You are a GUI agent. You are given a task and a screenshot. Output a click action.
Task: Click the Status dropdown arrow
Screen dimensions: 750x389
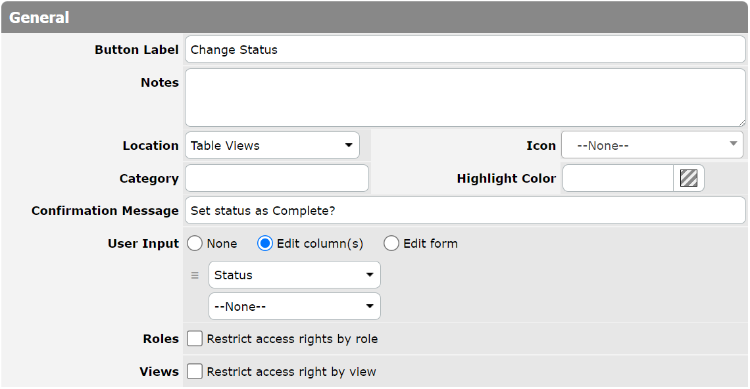point(369,275)
